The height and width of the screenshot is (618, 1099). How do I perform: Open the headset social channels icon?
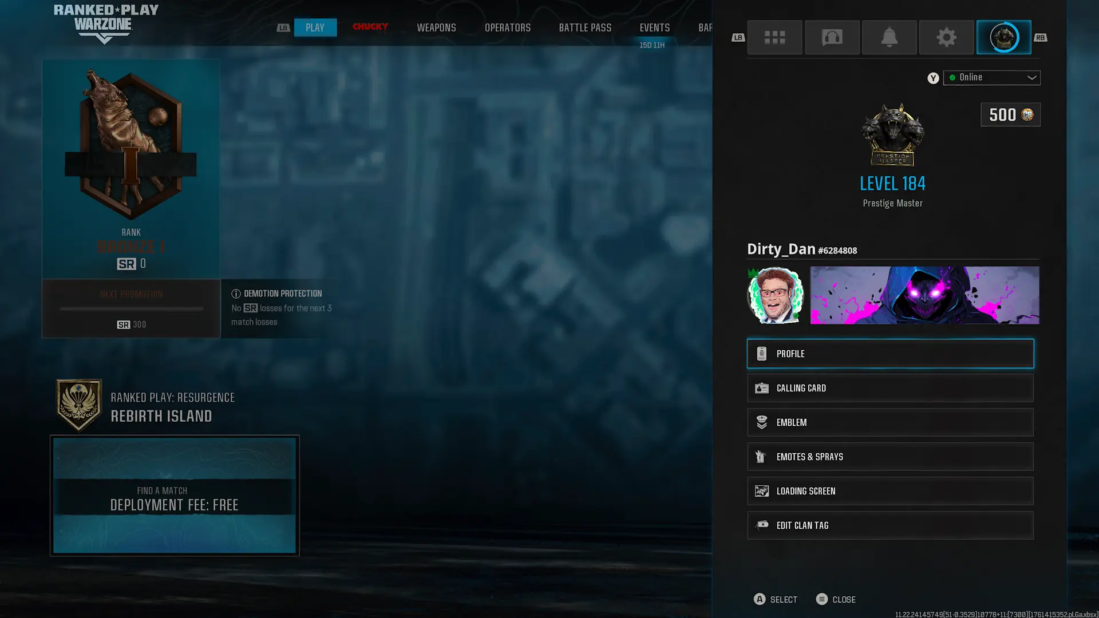click(832, 38)
